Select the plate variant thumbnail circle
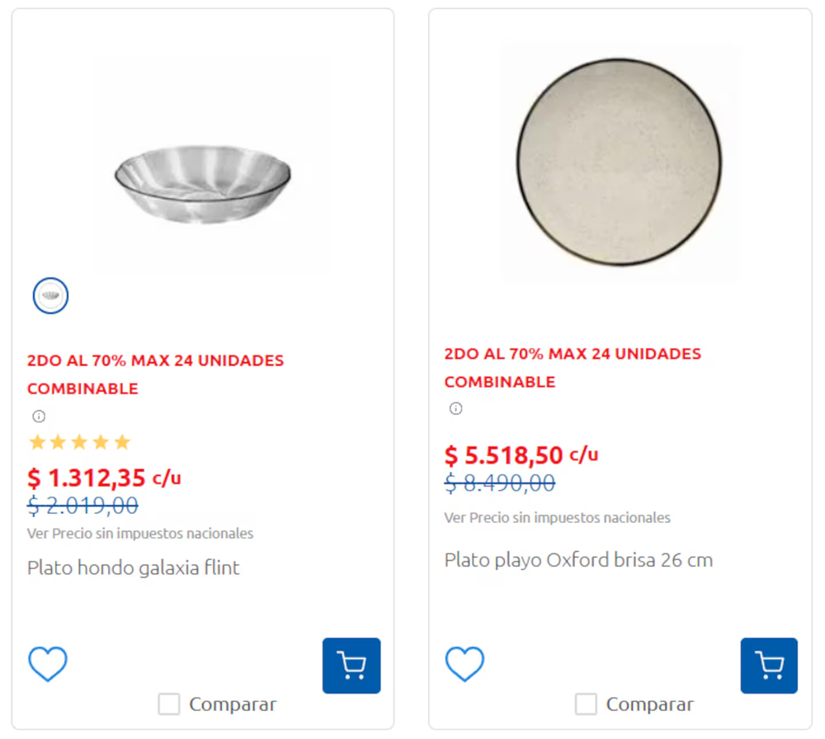 point(50,295)
